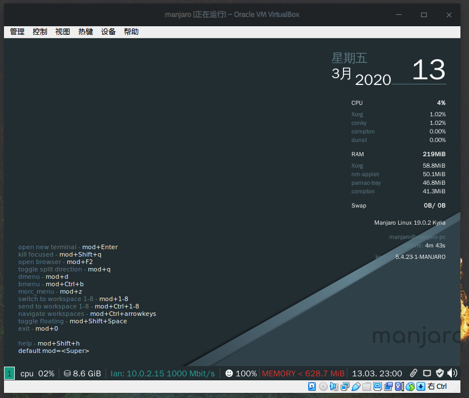The width and height of the screenshot is (469, 398).
Task: Click the 13.03. 23:00 clock entry
Action: (x=377, y=373)
